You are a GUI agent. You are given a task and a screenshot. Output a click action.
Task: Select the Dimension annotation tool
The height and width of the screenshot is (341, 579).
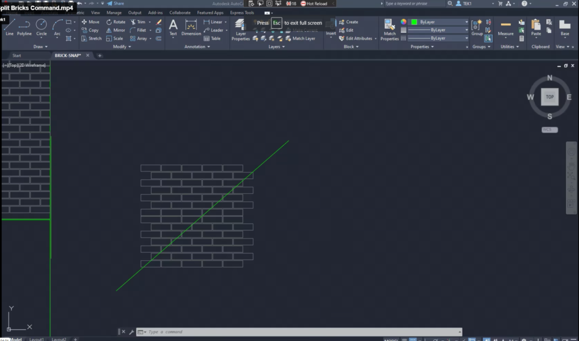tap(191, 27)
